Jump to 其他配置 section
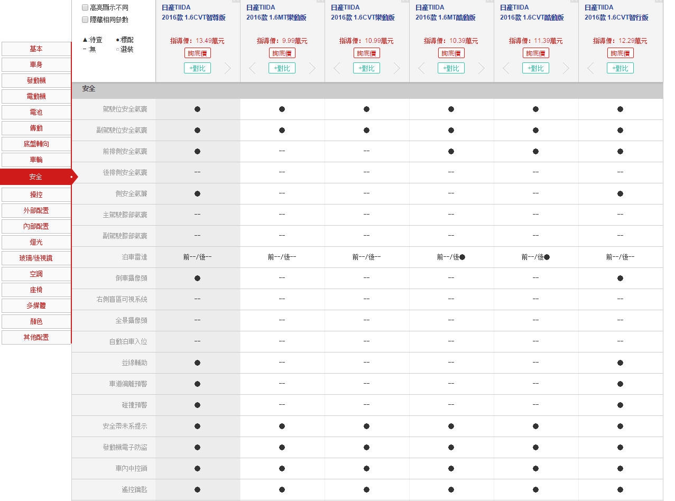 pyautogui.click(x=36, y=337)
